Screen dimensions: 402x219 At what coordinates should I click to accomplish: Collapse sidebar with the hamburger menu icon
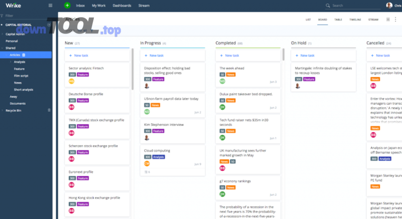[50, 5]
